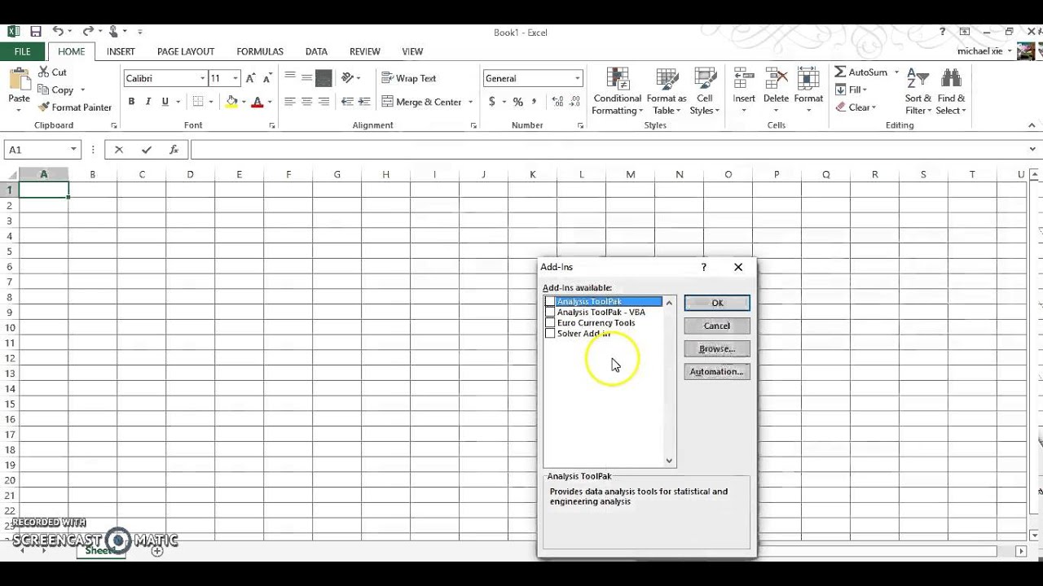Click the Delete cells icon
The width and height of the screenshot is (1043, 586).
[776, 80]
